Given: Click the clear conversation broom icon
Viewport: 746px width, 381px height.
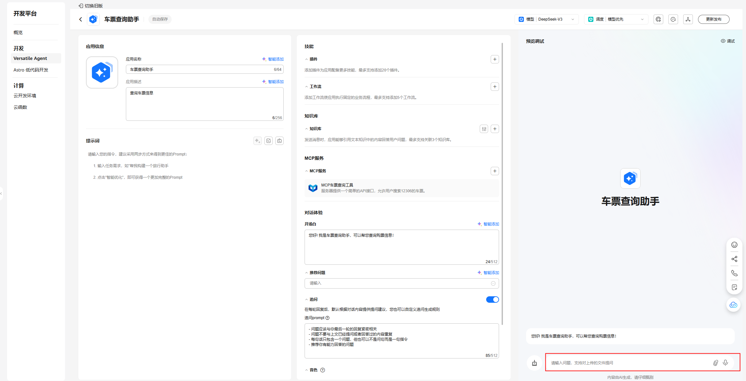Looking at the screenshot, I should coord(534,363).
